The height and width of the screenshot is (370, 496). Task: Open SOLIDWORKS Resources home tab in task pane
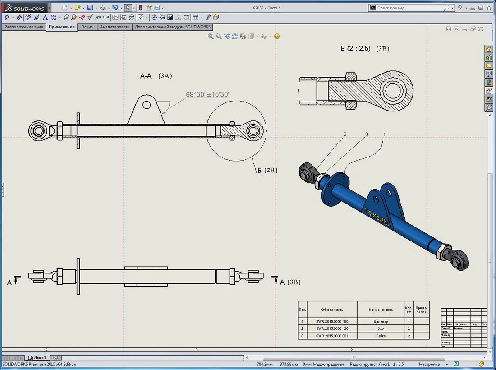tap(489, 49)
